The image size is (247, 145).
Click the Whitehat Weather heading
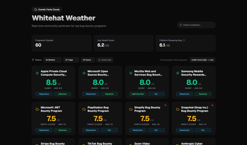point(63,18)
